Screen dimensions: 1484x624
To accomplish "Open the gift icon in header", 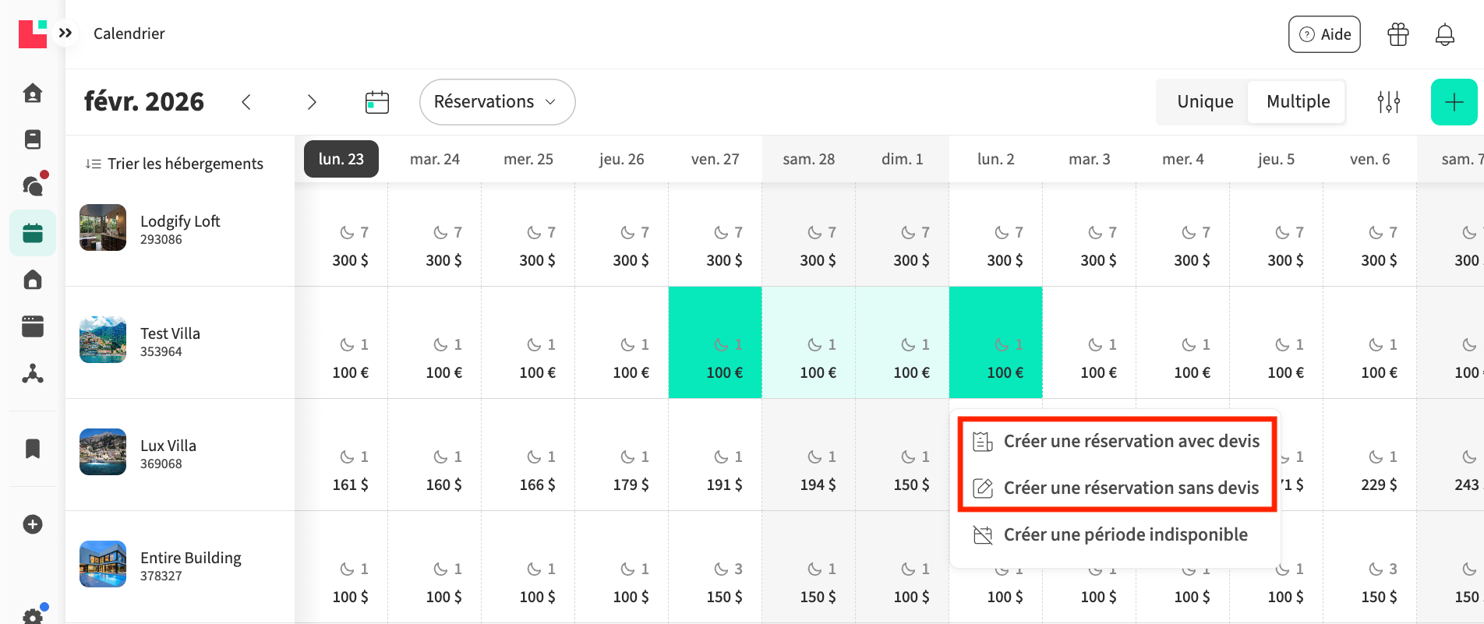I will pyautogui.click(x=1397, y=34).
